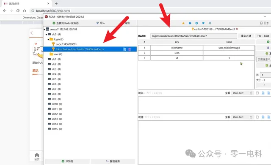
Task: Toggle the 日志 log checkbox
Action: (261, 23)
